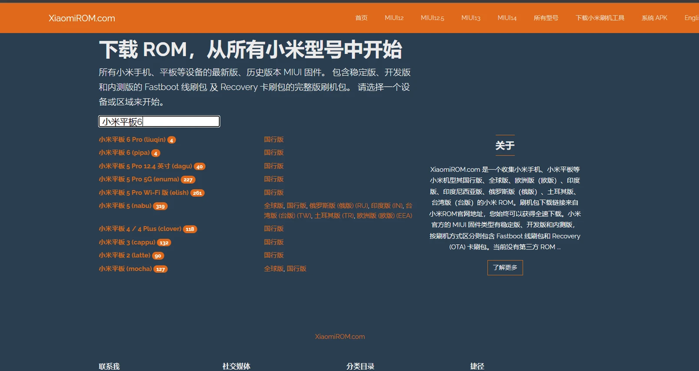The image size is (699, 371).
Task: Click the 分类目录 footer heading
Action: point(360,366)
